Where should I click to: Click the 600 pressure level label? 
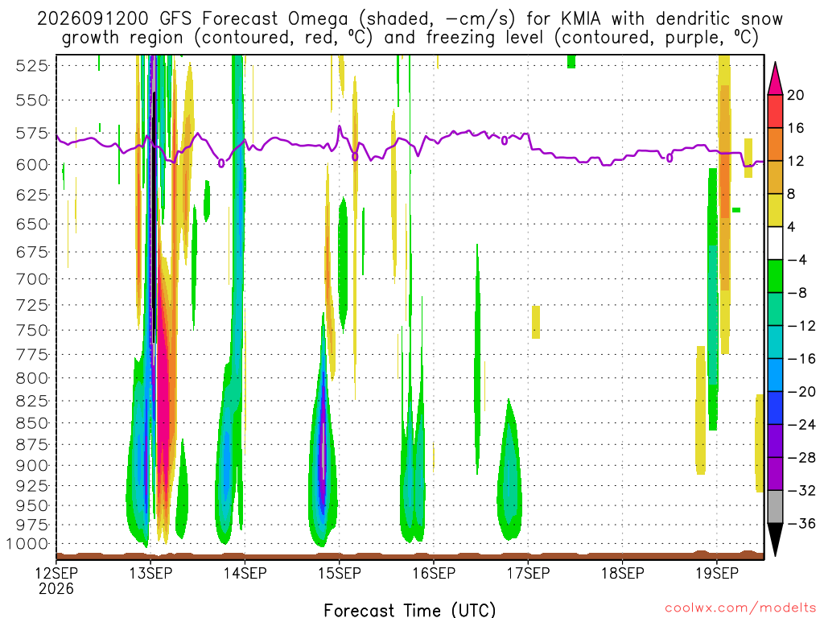click(32, 165)
